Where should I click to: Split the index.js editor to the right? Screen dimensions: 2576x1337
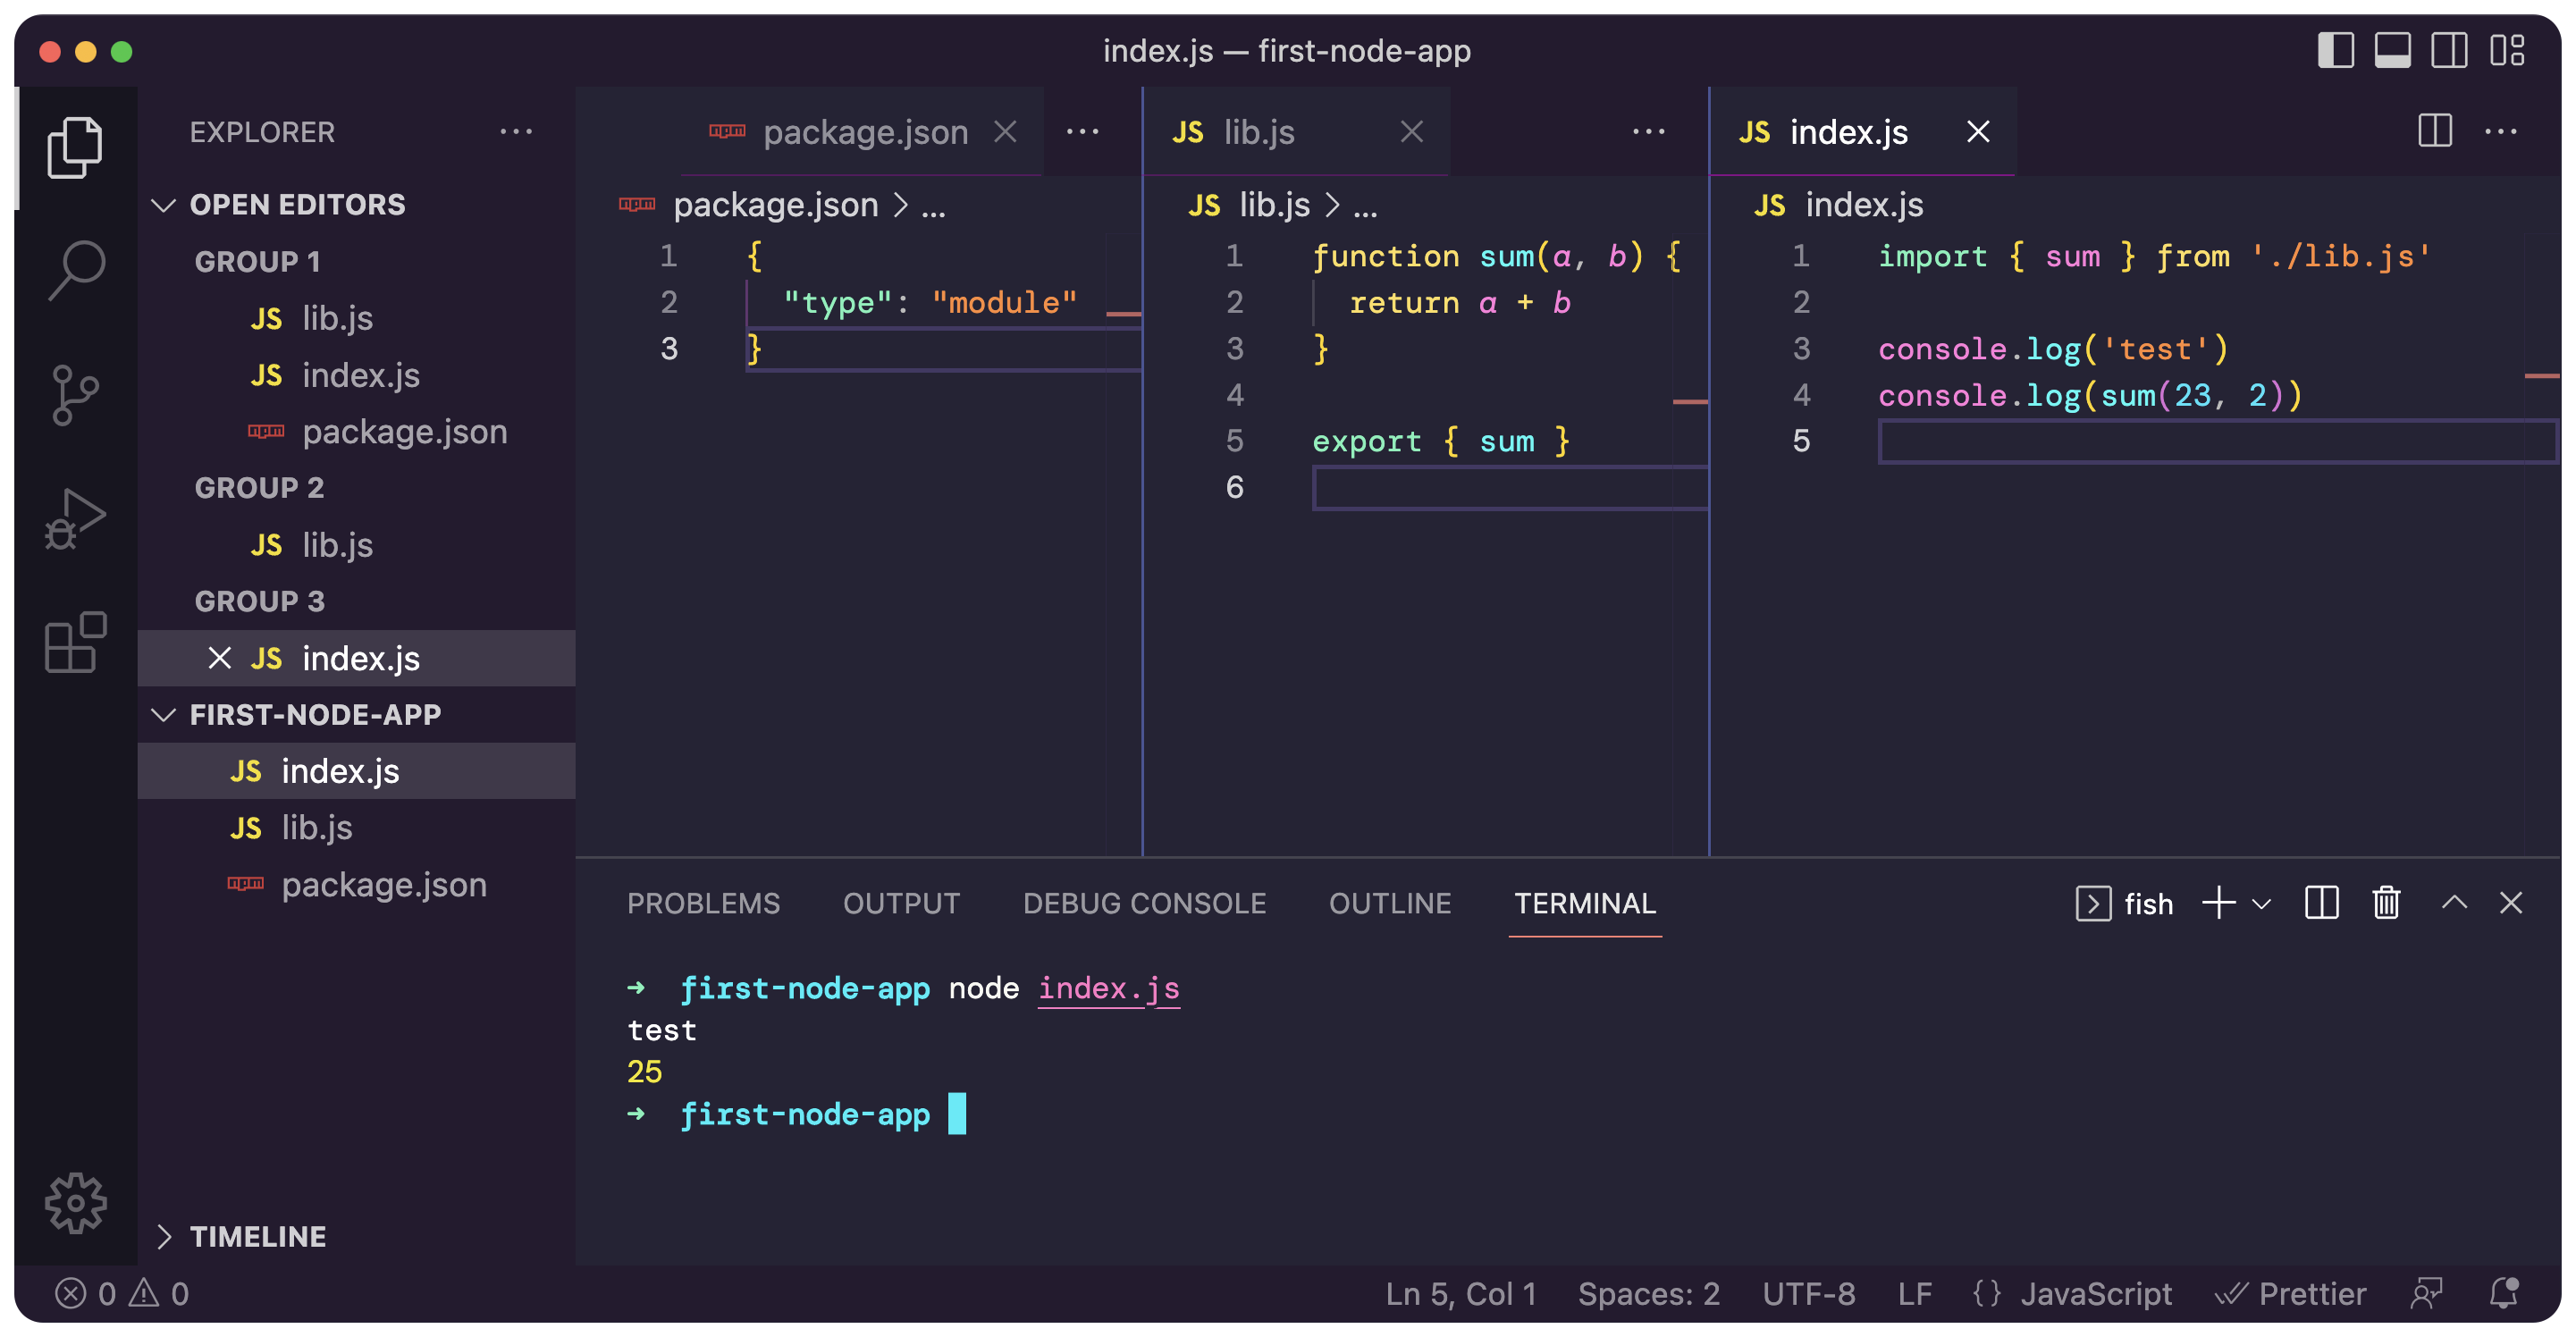pyautogui.click(x=2434, y=131)
